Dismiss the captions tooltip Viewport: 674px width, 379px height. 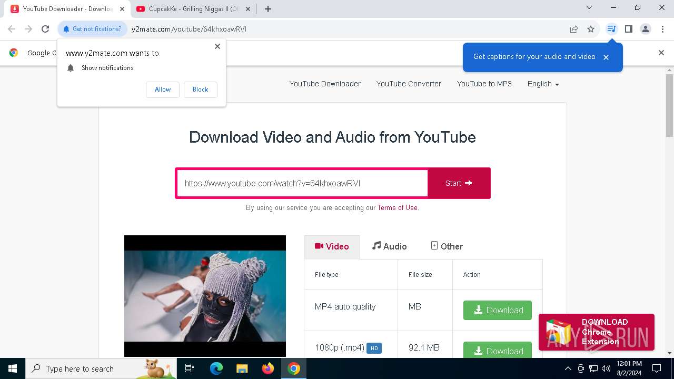coord(606,57)
